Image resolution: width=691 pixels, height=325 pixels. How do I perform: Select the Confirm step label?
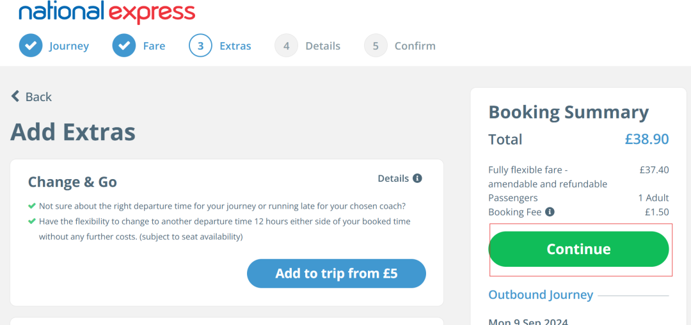pos(415,46)
